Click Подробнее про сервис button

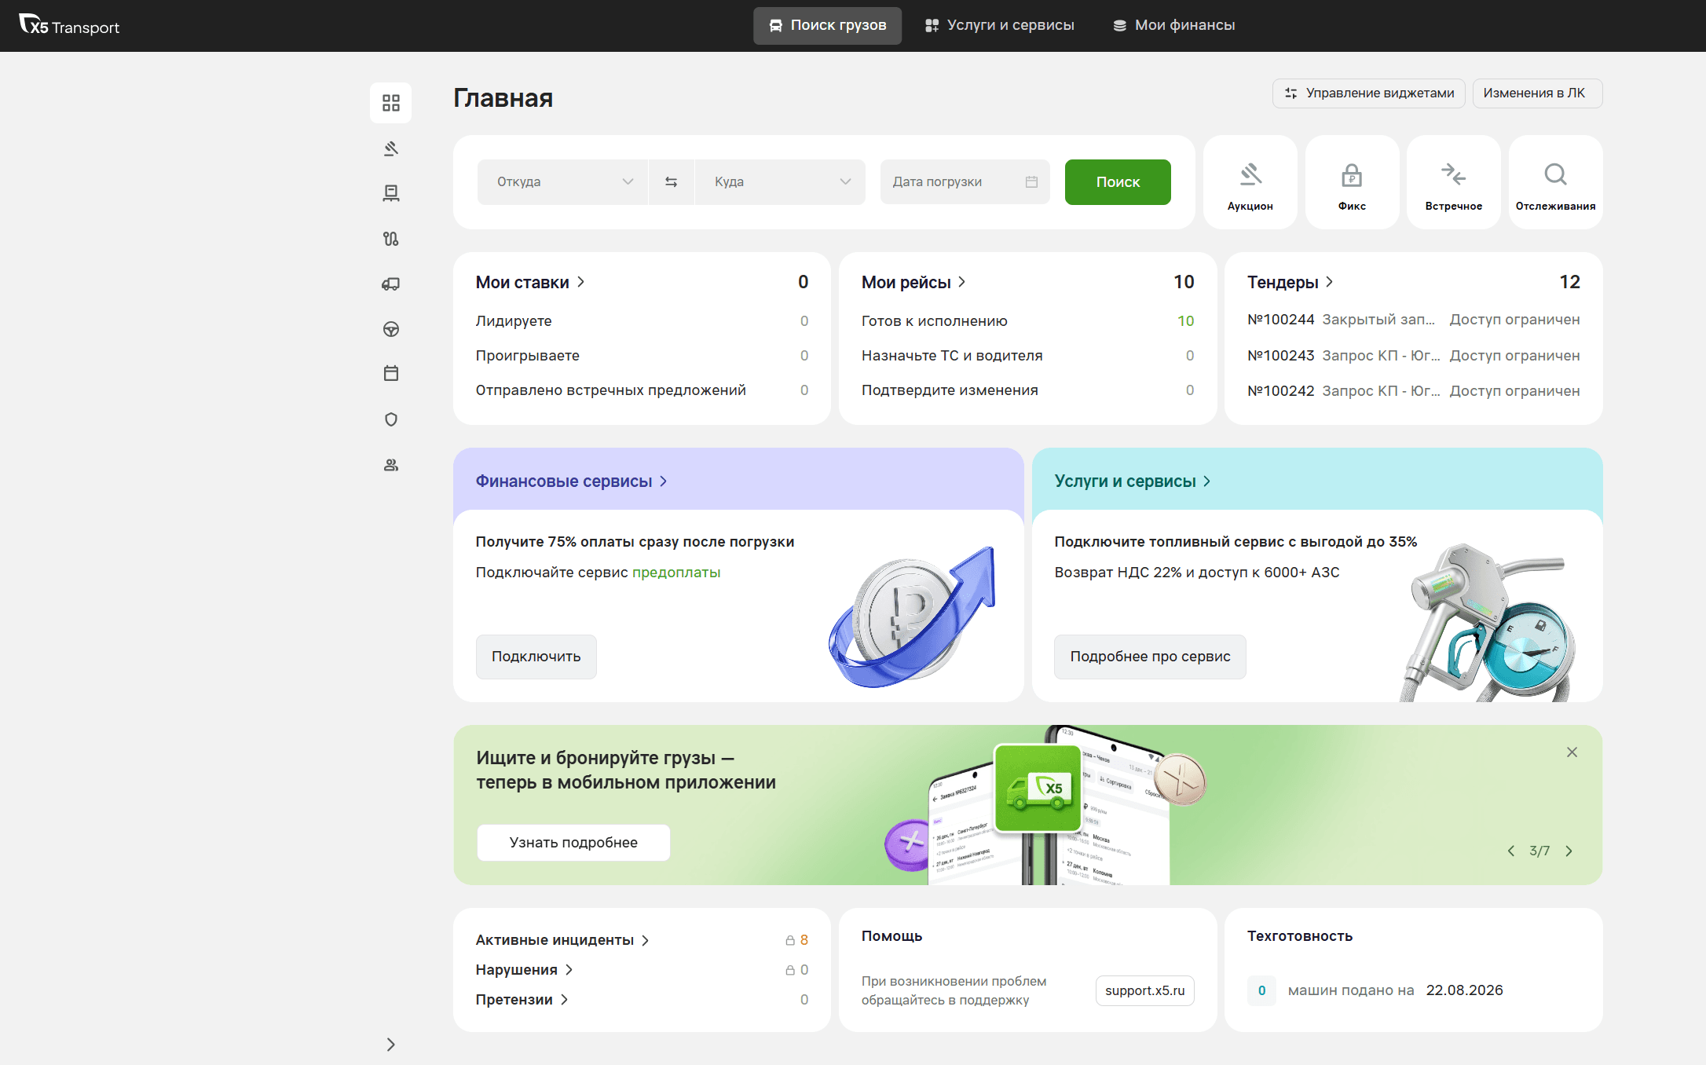pos(1150,657)
